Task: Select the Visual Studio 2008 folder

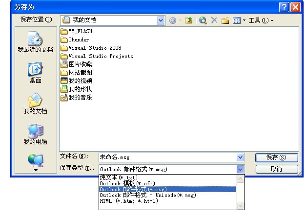Action: pyautogui.click(x=91, y=48)
